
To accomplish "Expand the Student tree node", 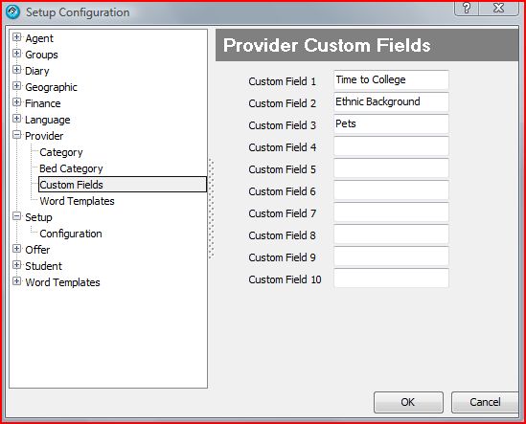I will point(16,265).
